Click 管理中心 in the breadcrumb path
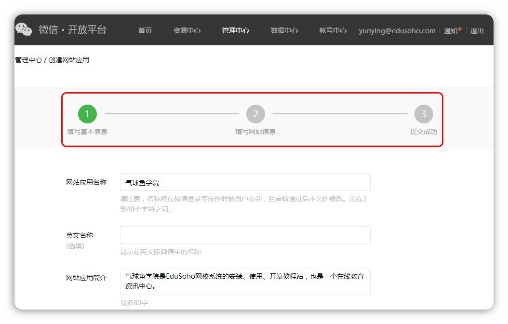508x324 pixels. pos(28,60)
